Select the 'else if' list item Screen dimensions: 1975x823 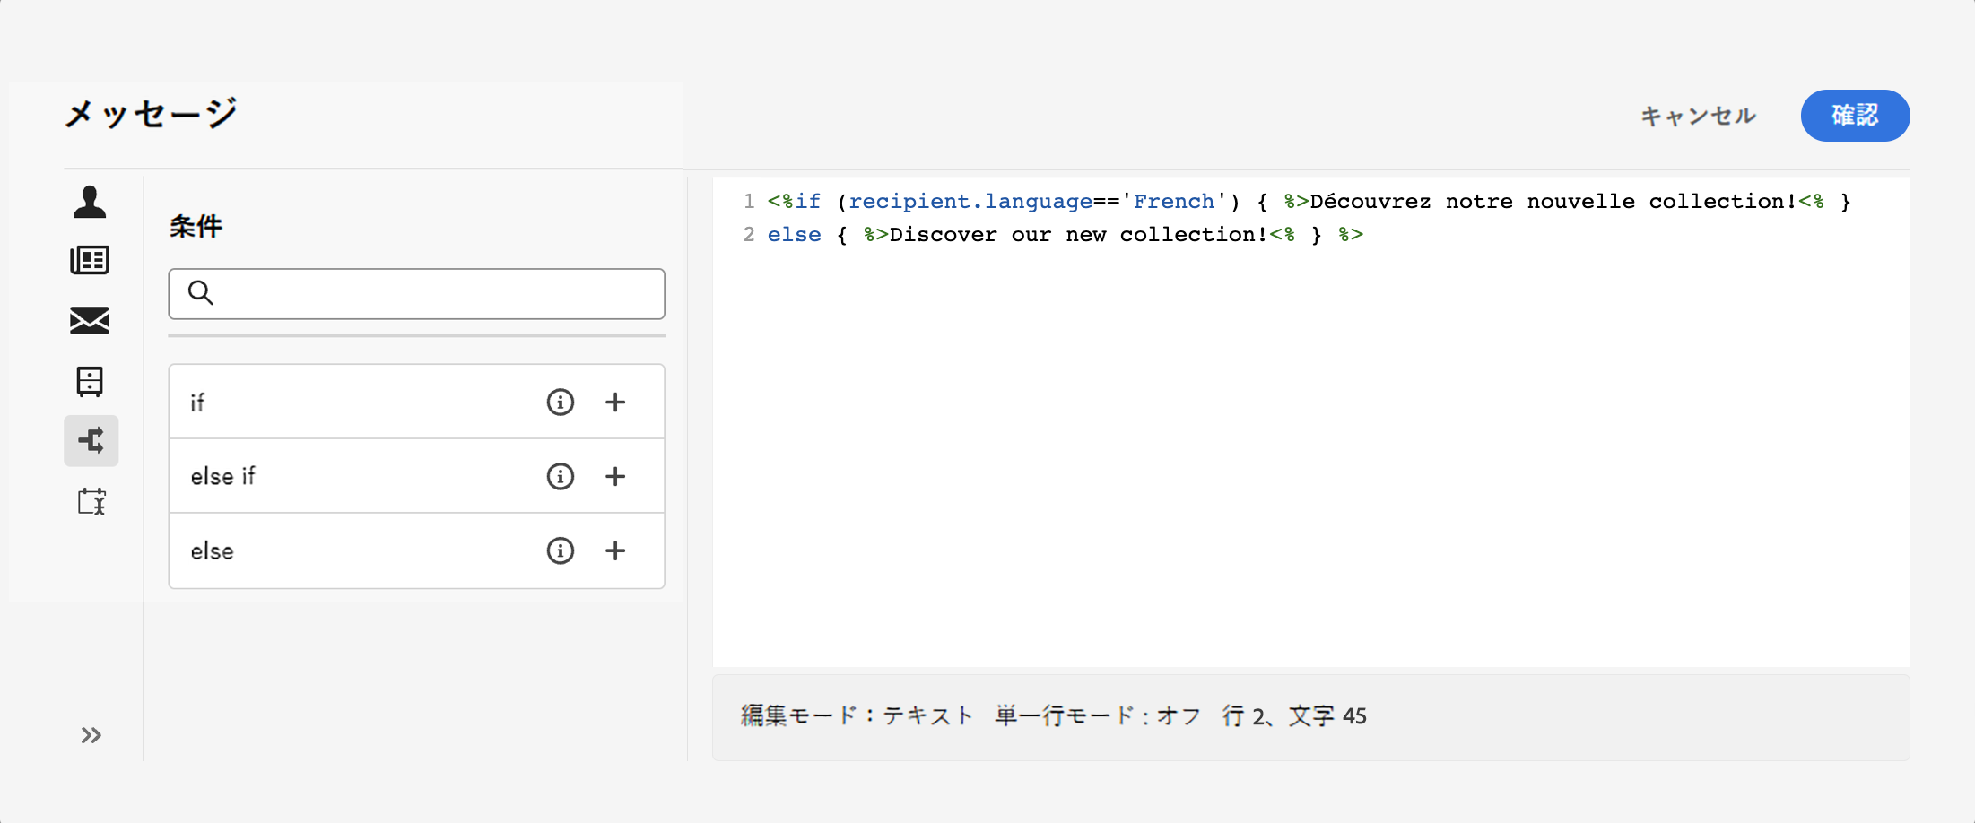tap(341, 476)
